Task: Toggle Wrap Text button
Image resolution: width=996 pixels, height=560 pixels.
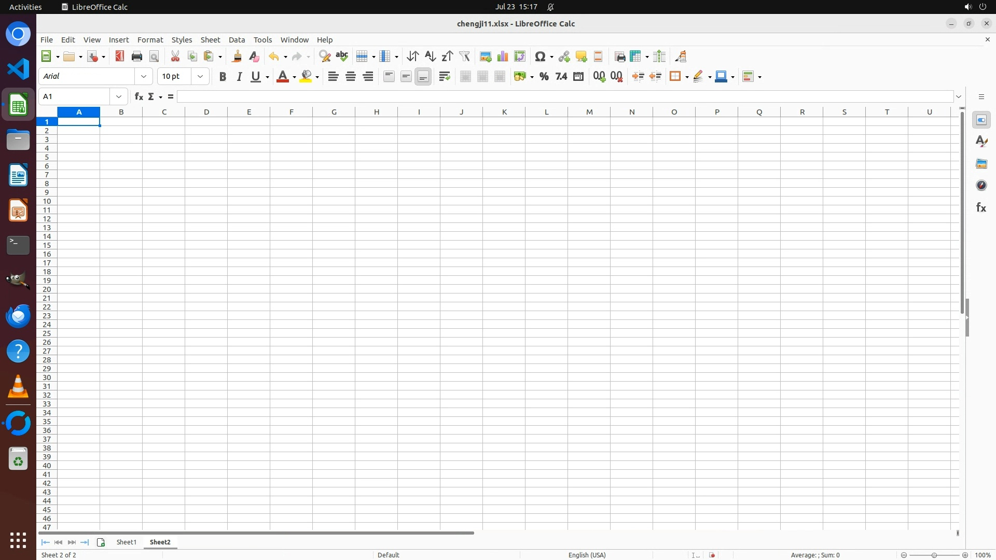Action: click(x=445, y=77)
